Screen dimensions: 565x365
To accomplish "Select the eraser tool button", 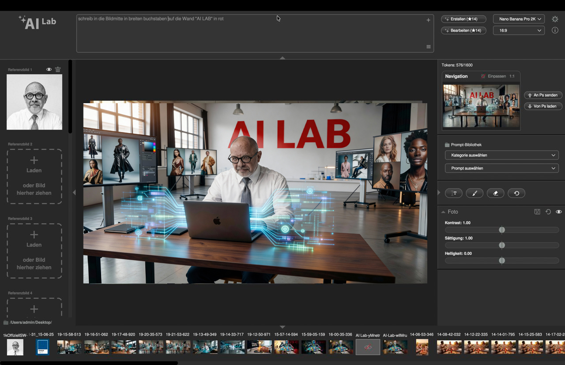I will click(x=495, y=193).
